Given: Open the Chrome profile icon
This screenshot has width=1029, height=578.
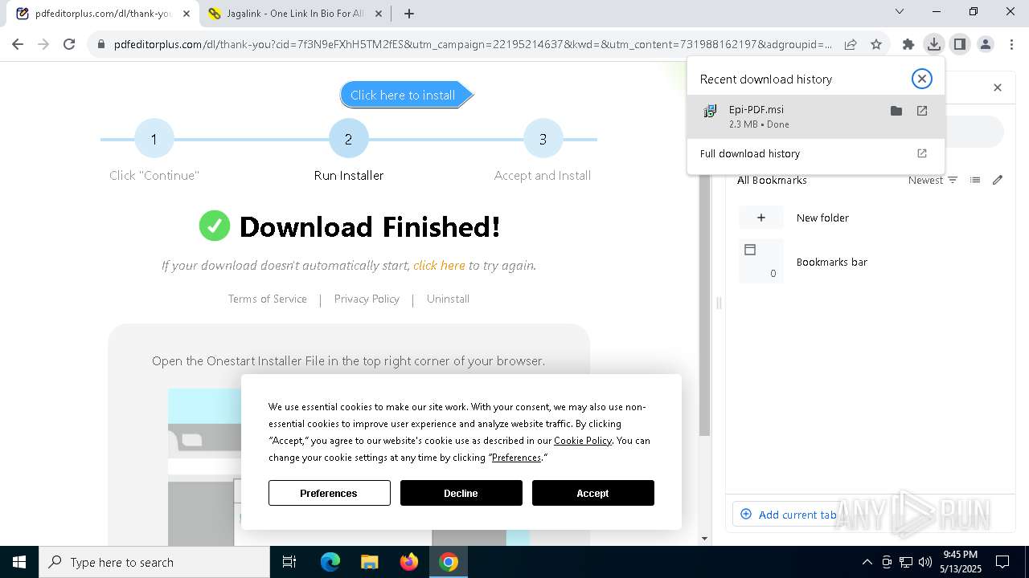Looking at the screenshot, I should tap(986, 44).
